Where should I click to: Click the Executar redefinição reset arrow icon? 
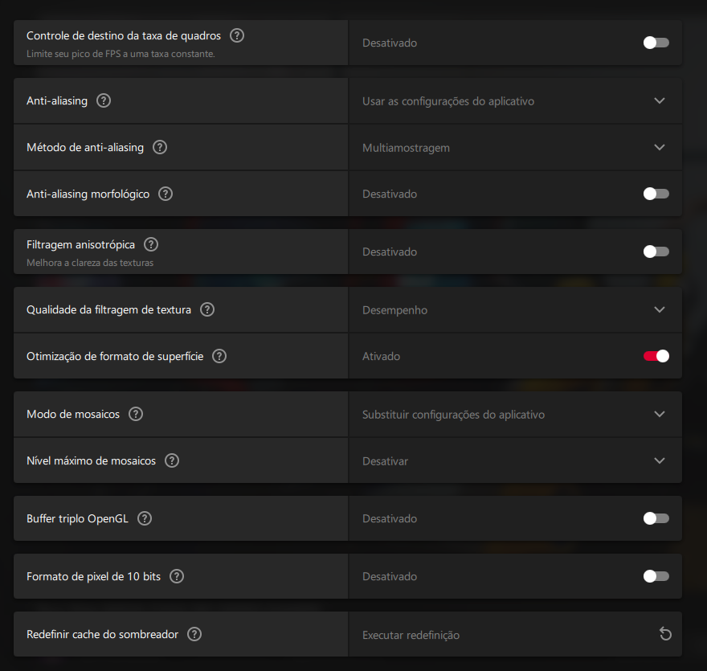[665, 634]
